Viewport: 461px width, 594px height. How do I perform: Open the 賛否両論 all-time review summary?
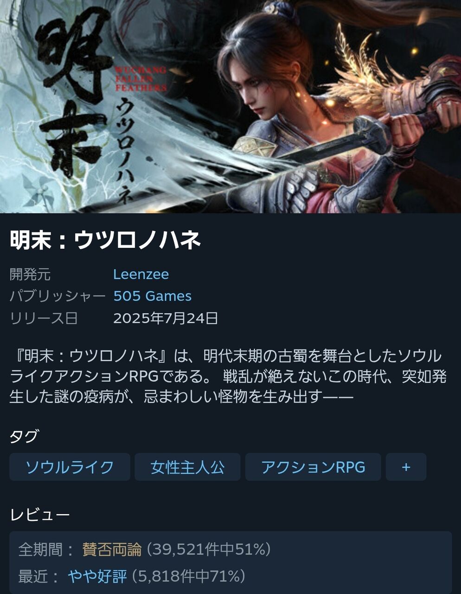click(x=112, y=549)
